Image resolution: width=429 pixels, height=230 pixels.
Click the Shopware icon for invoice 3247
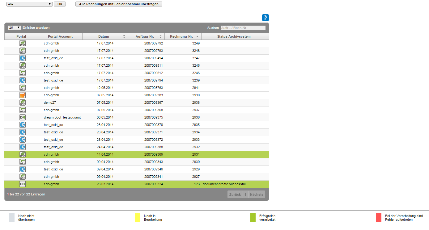click(x=23, y=58)
